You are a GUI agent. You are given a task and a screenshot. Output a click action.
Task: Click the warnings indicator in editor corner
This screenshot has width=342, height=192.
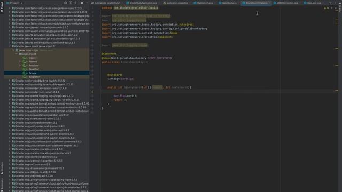[327, 8]
